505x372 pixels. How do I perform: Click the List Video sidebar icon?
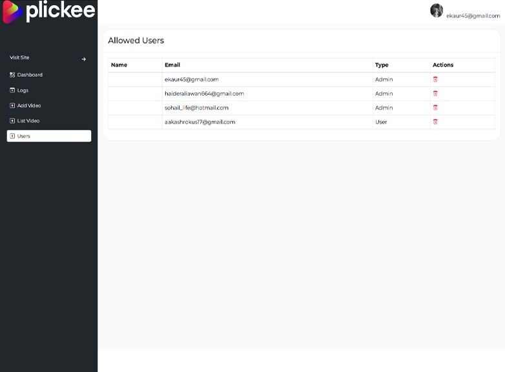(x=12, y=121)
